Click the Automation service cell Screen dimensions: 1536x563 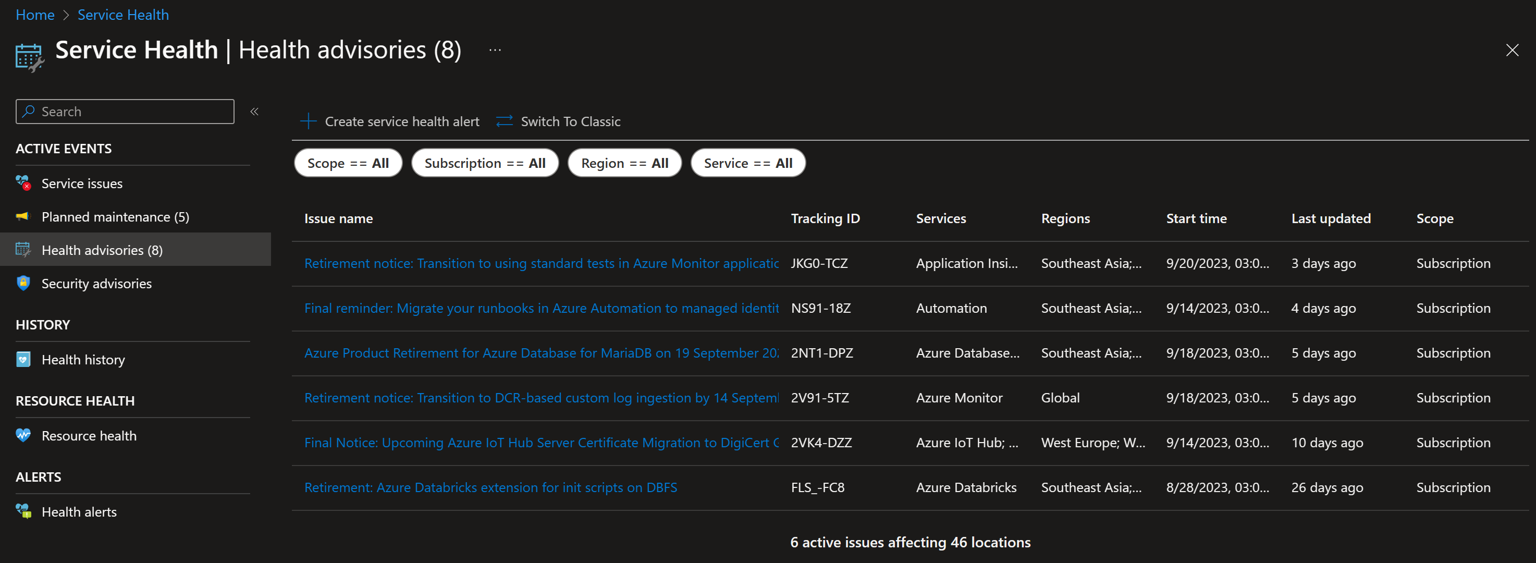(951, 308)
